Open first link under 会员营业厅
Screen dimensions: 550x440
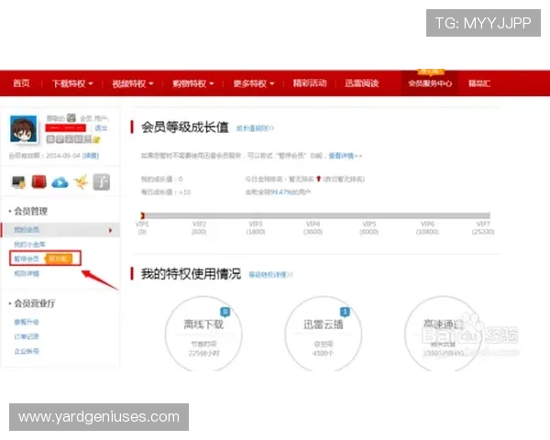coord(27,322)
